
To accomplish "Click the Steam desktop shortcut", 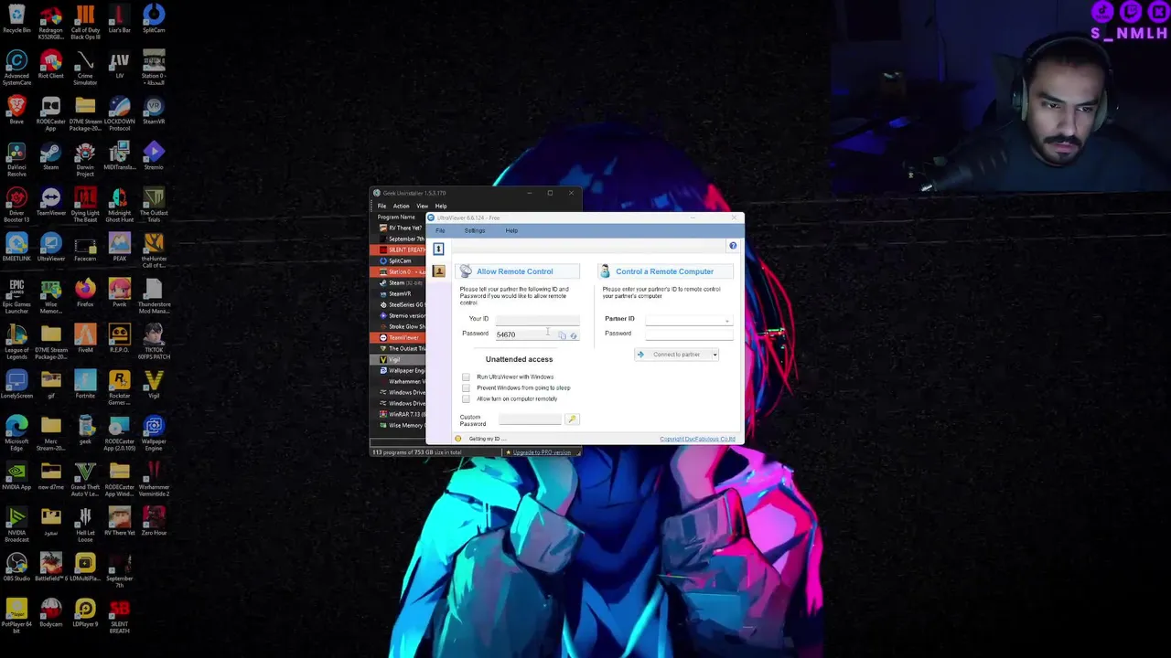I will [50, 155].
